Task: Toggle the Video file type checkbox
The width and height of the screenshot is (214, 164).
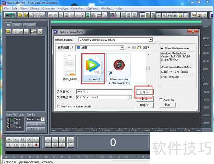Action: coord(8,127)
